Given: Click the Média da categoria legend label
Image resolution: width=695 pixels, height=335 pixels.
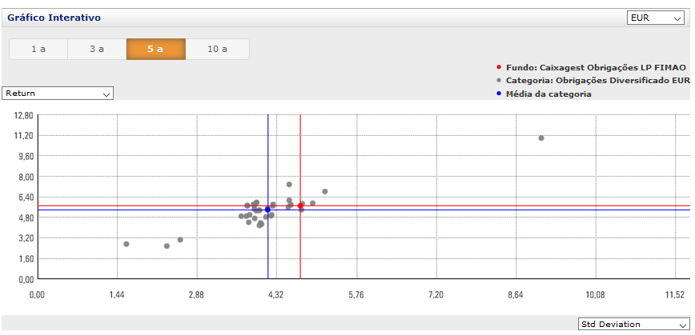Looking at the screenshot, I should click(x=548, y=94).
